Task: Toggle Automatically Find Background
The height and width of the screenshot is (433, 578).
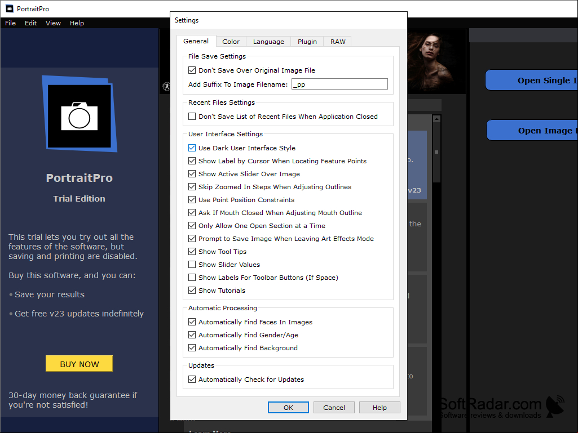Action: (x=192, y=347)
